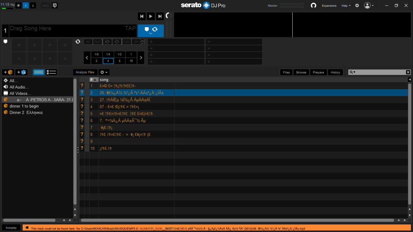This screenshot has height=232, width=413.
Task: Open the Analyze Files settings dropdown
Action: pos(104,72)
